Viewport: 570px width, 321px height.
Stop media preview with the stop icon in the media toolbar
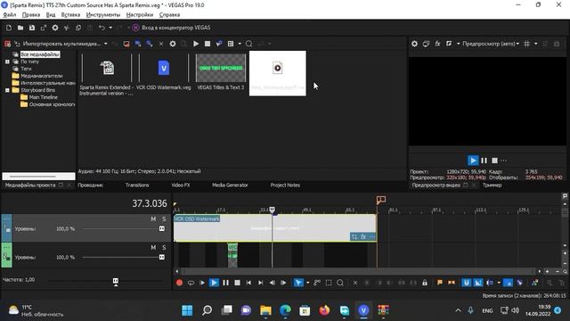pyautogui.click(x=208, y=44)
